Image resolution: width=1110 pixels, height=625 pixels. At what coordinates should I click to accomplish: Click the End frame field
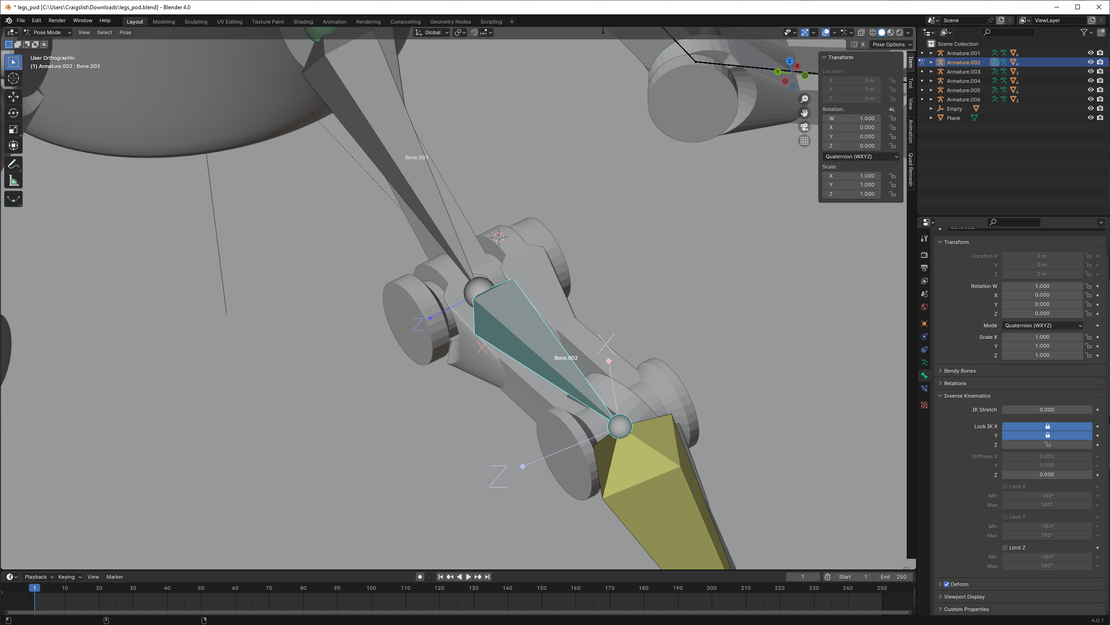893,577
